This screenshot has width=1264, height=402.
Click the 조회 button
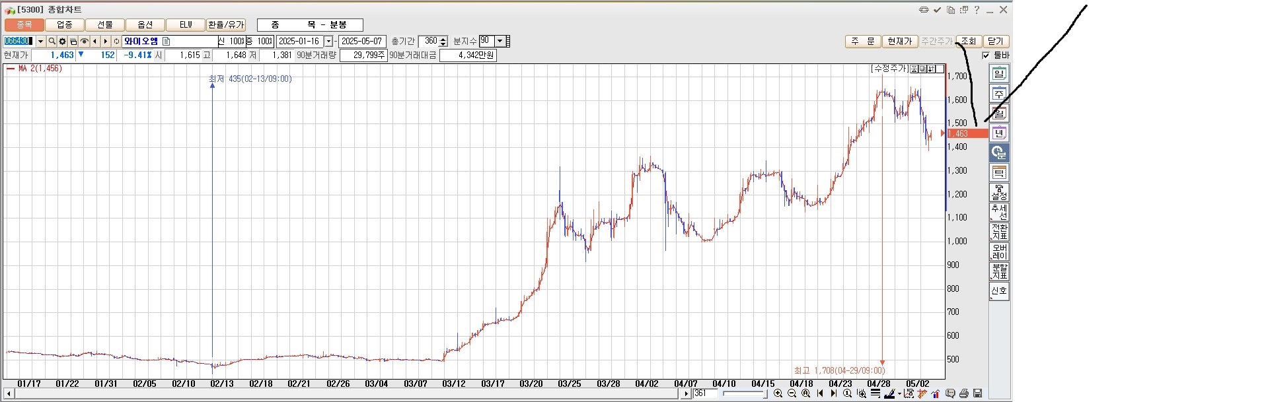(968, 42)
